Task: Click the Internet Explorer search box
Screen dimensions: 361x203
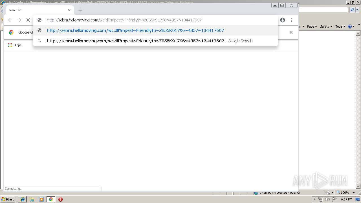Action: [323, 10]
